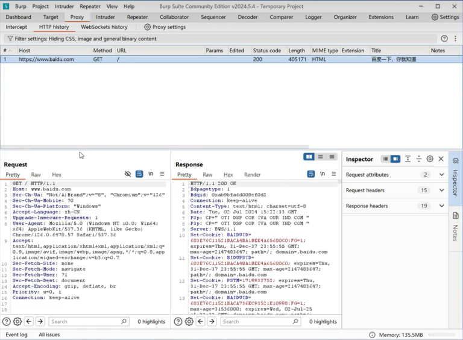Sort history by Method column

[103, 51]
